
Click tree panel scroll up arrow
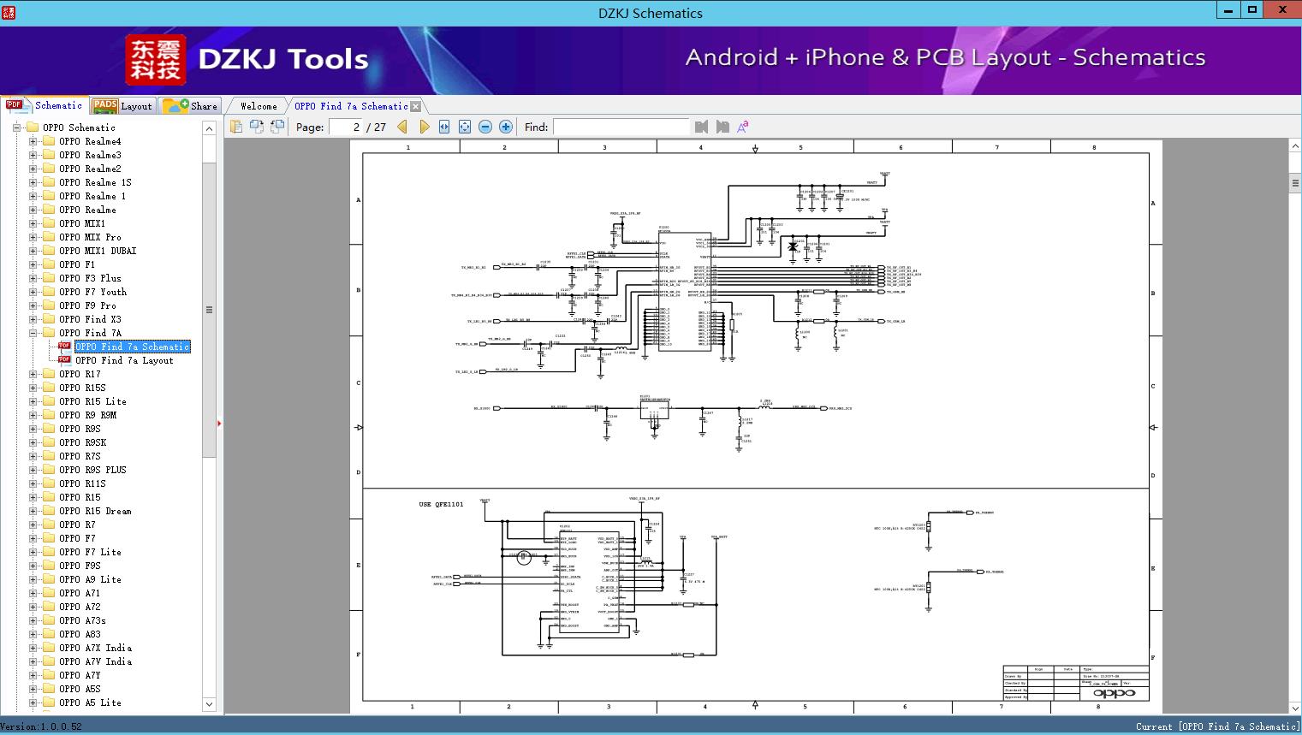coord(209,128)
